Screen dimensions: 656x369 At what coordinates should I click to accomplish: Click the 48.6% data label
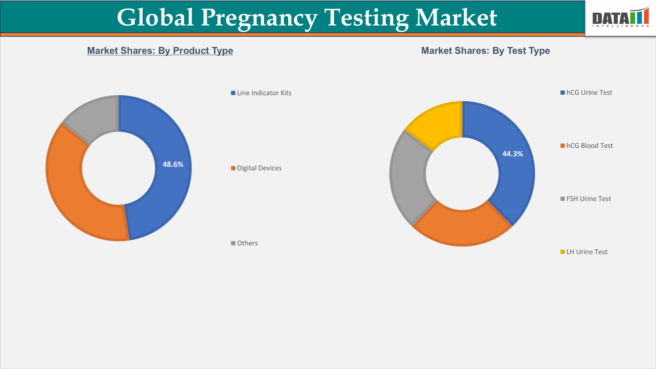tap(173, 164)
